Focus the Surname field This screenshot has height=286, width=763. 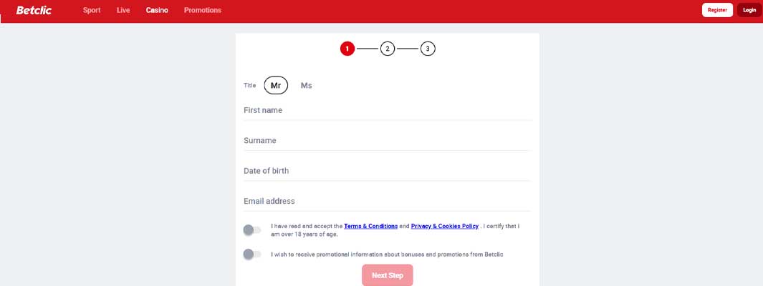pyautogui.click(x=388, y=141)
